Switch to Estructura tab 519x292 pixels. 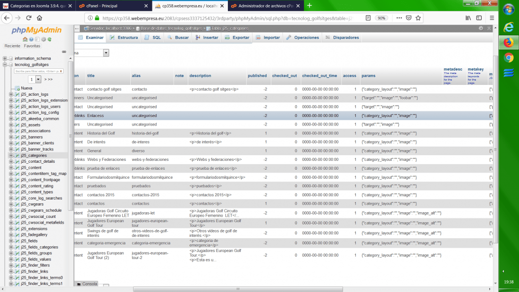pos(124,37)
